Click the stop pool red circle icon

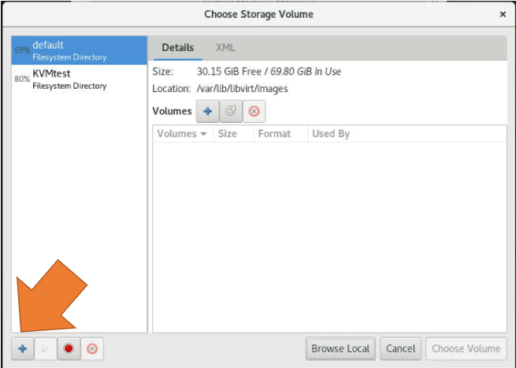tap(69, 348)
